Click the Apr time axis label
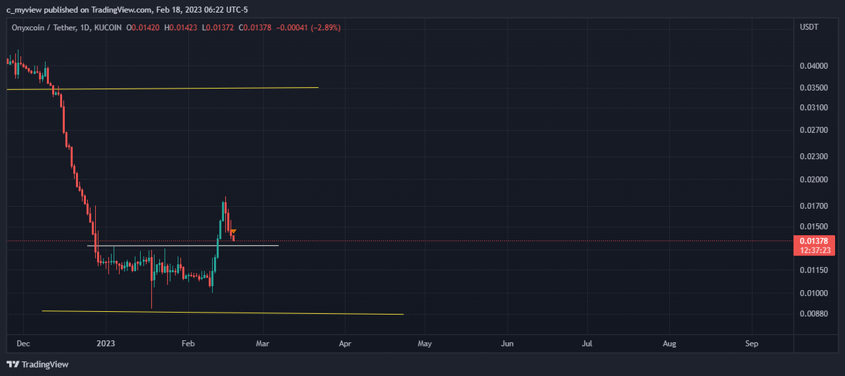Screen dimensions: 845x376 (345, 344)
